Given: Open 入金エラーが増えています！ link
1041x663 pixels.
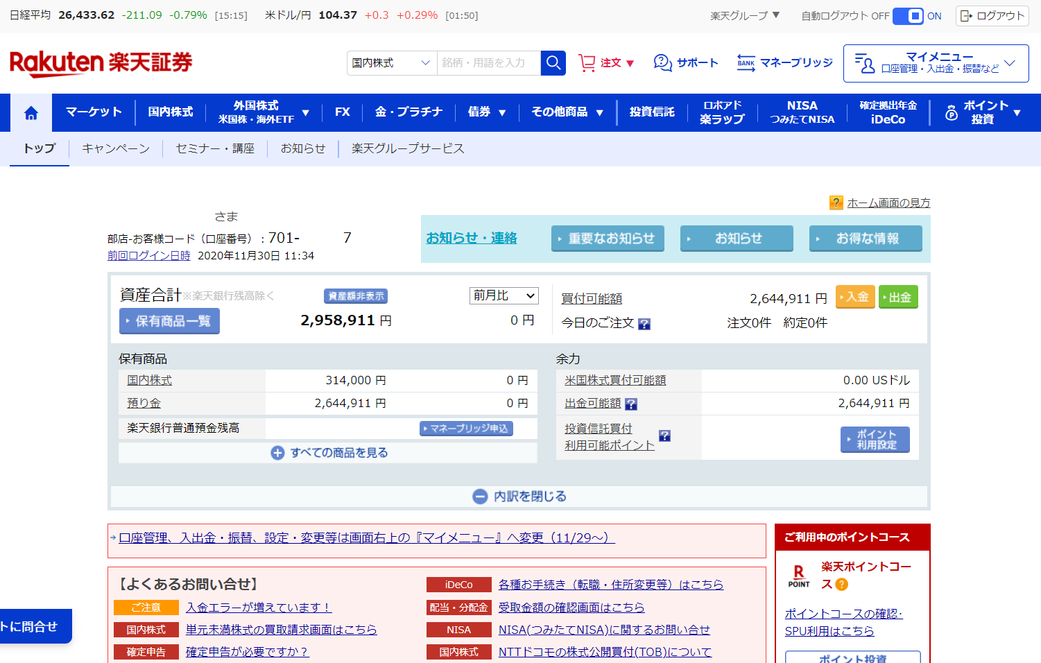Looking at the screenshot, I should (x=259, y=608).
